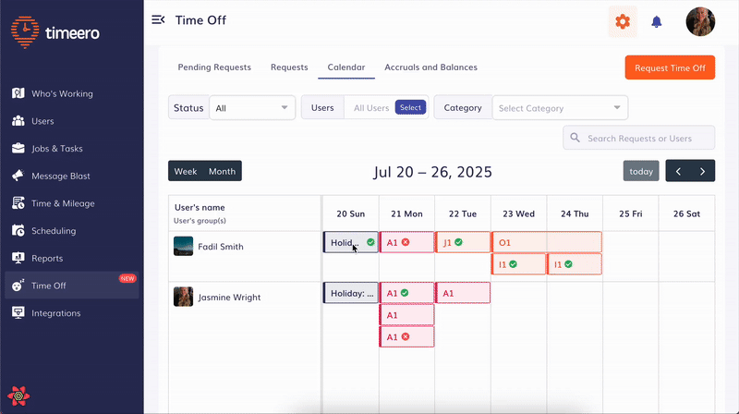Click the Select users toggle button

(410, 108)
